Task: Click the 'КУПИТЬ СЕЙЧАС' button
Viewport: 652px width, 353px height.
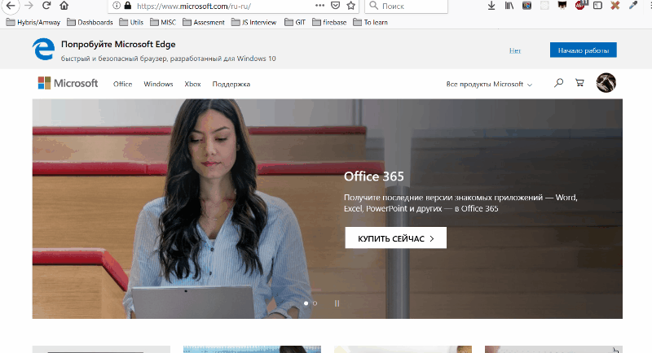Action: [x=396, y=238]
